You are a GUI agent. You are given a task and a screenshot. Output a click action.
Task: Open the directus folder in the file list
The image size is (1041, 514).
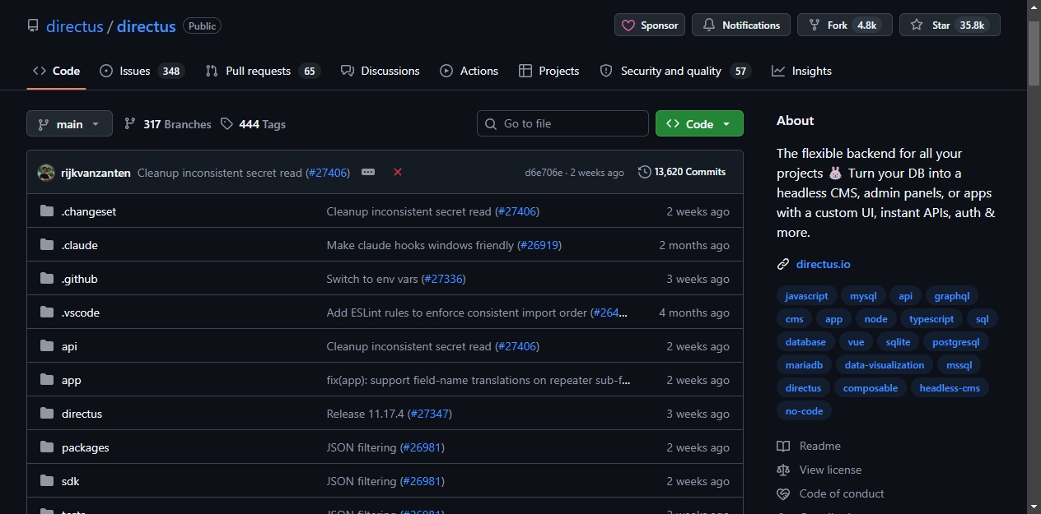(82, 414)
